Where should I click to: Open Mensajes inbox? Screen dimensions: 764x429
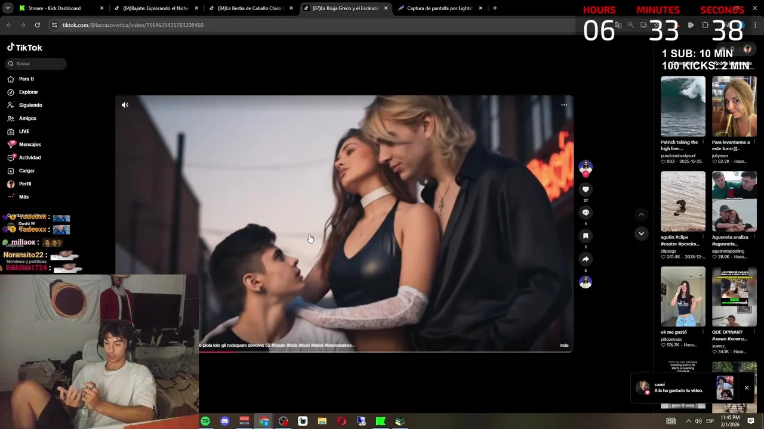tap(24, 144)
